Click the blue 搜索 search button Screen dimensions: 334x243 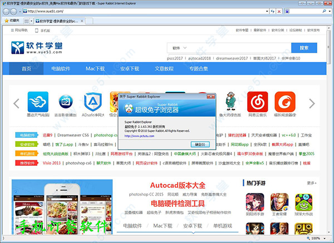(304, 48)
